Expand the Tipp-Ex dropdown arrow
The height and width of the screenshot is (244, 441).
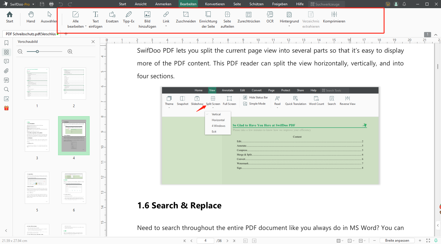click(129, 26)
